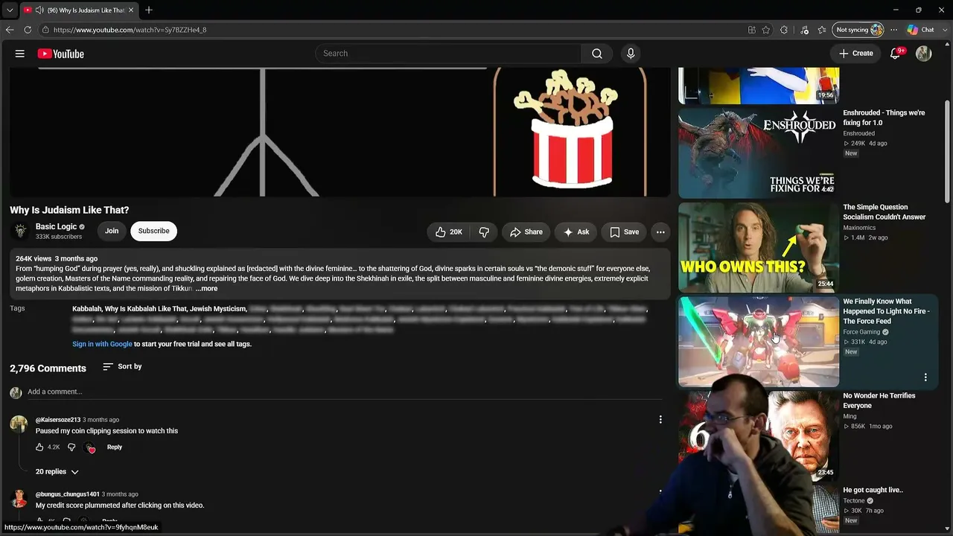Open a new browser tab

point(149,10)
